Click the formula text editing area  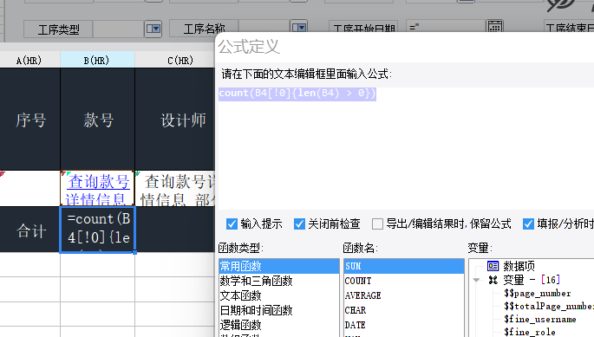click(x=406, y=148)
